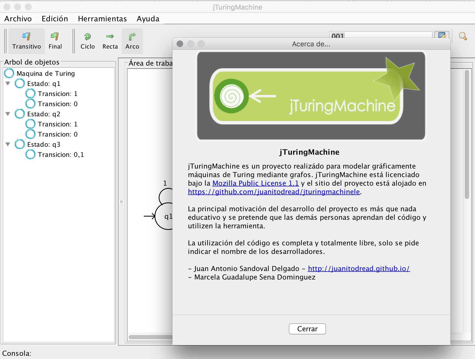Open the Mozilla Public License 1.1 link

coord(255,183)
